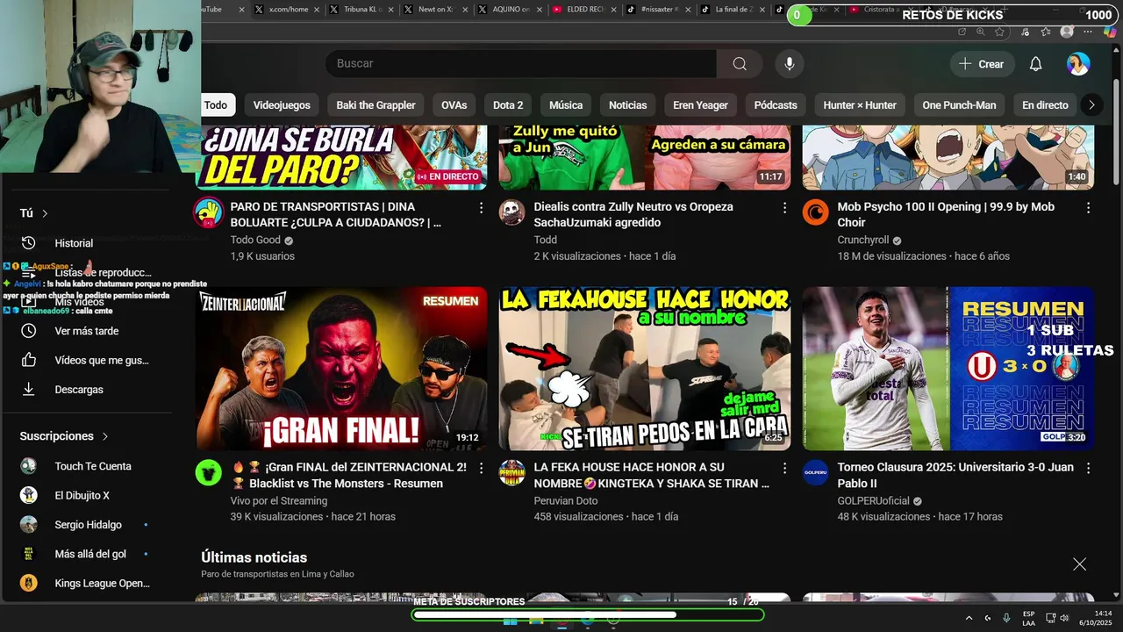Click the Crear button
This screenshot has width=1123, height=632.
[982, 64]
